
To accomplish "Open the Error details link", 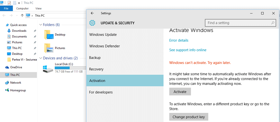I will [x=178, y=40].
